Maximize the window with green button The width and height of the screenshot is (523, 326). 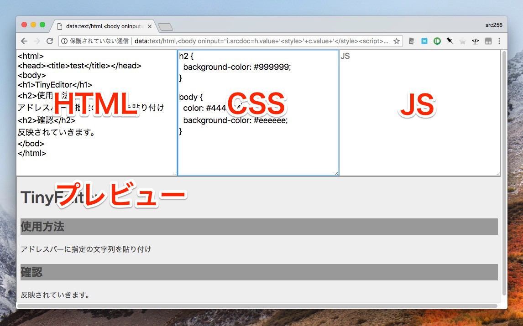[42, 25]
